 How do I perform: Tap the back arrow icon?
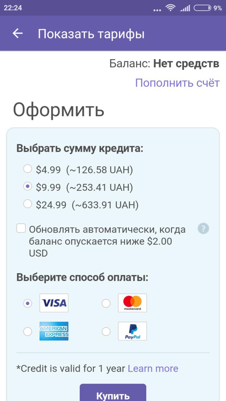(x=18, y=34)
